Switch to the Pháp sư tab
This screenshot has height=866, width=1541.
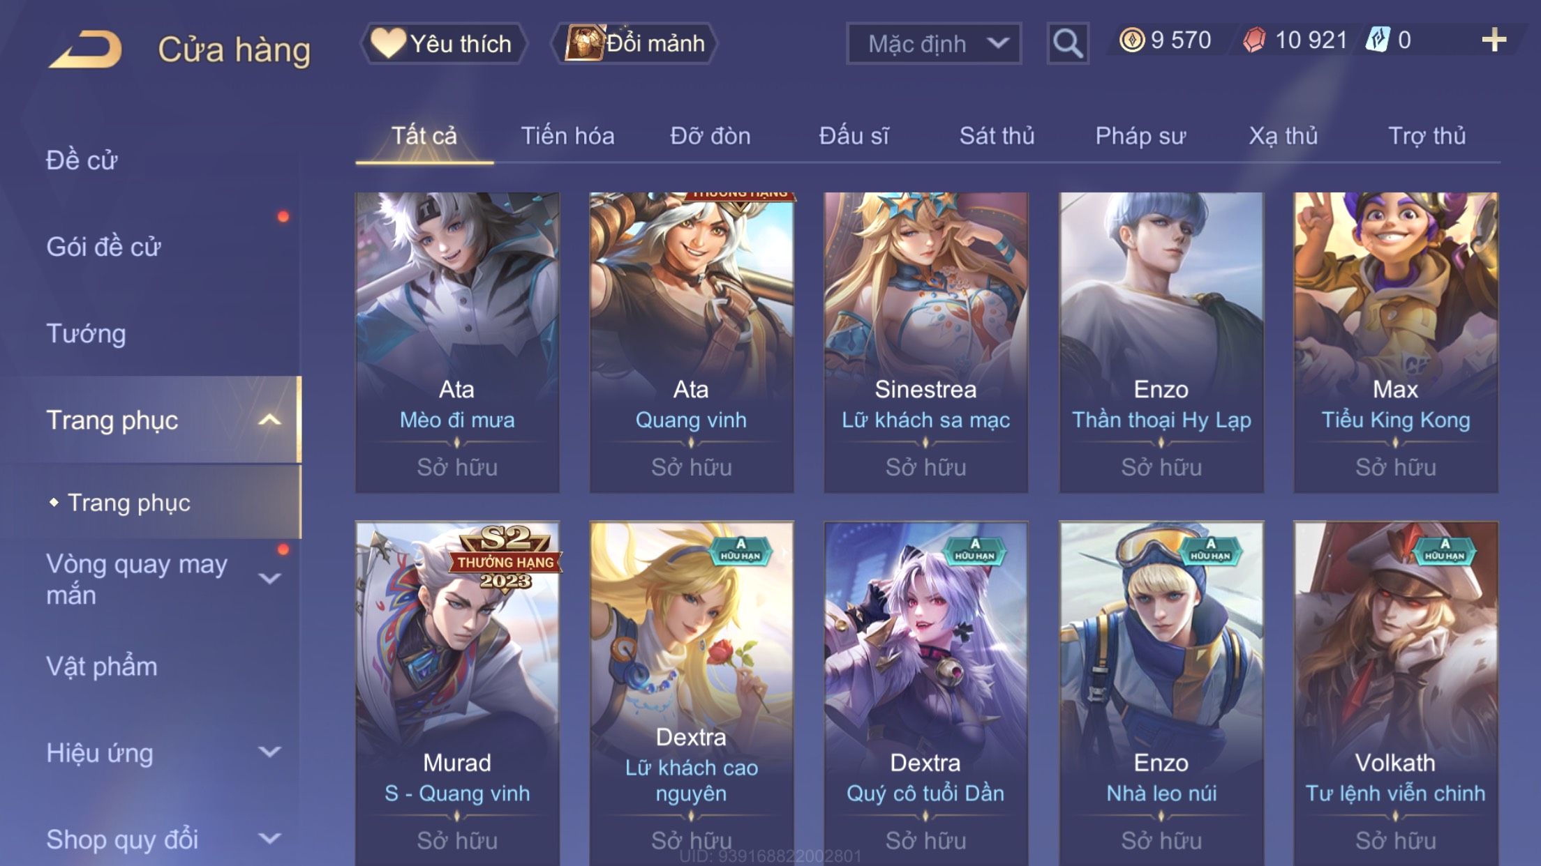click(1140, 135)
